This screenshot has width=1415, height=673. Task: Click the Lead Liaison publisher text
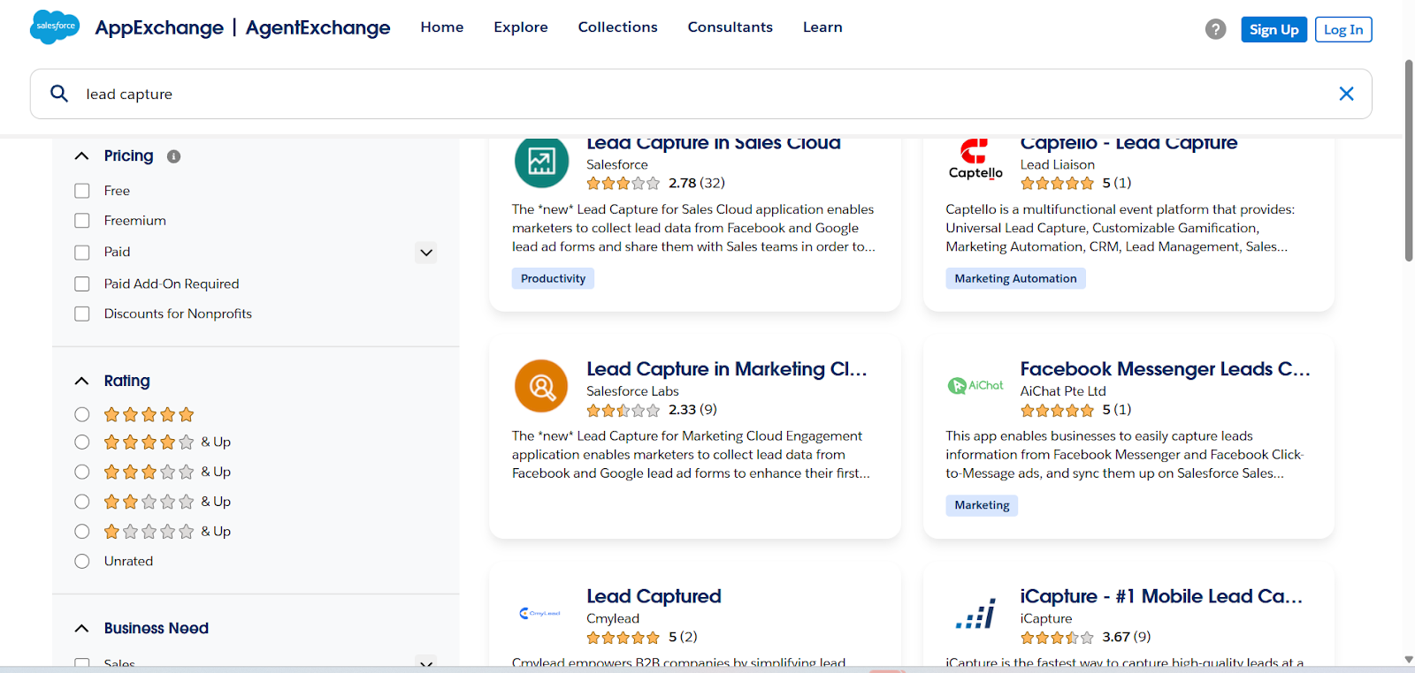(x=1058, y=164)
